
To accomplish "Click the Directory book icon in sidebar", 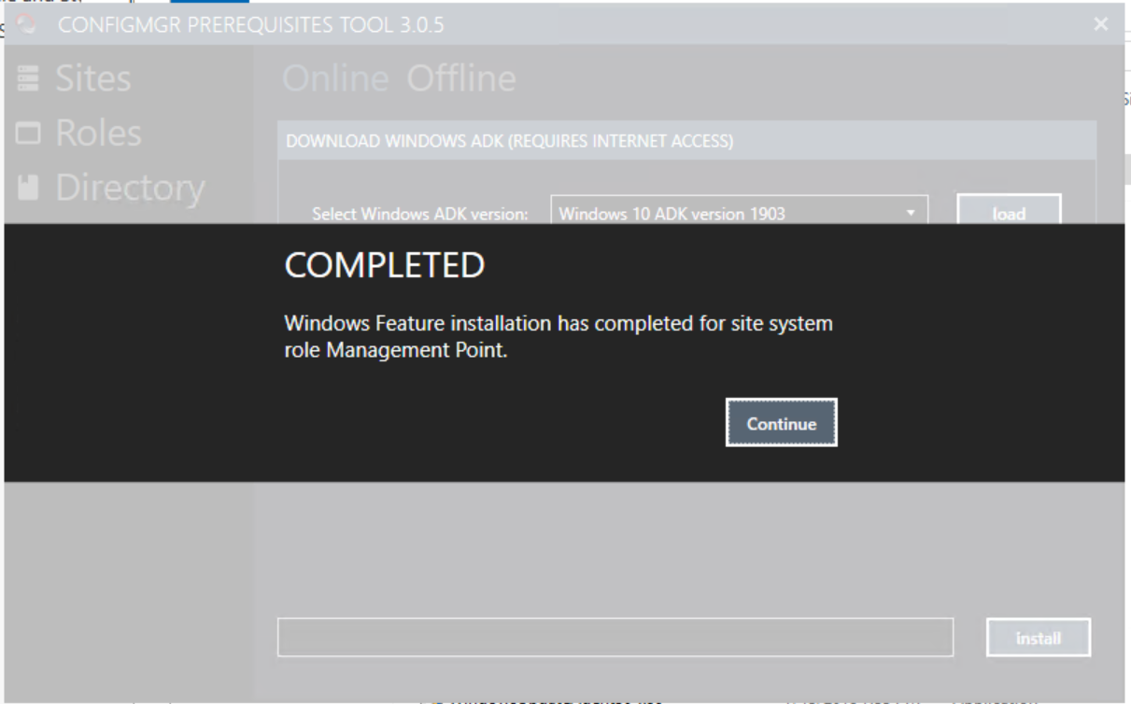I will (28, 188).
